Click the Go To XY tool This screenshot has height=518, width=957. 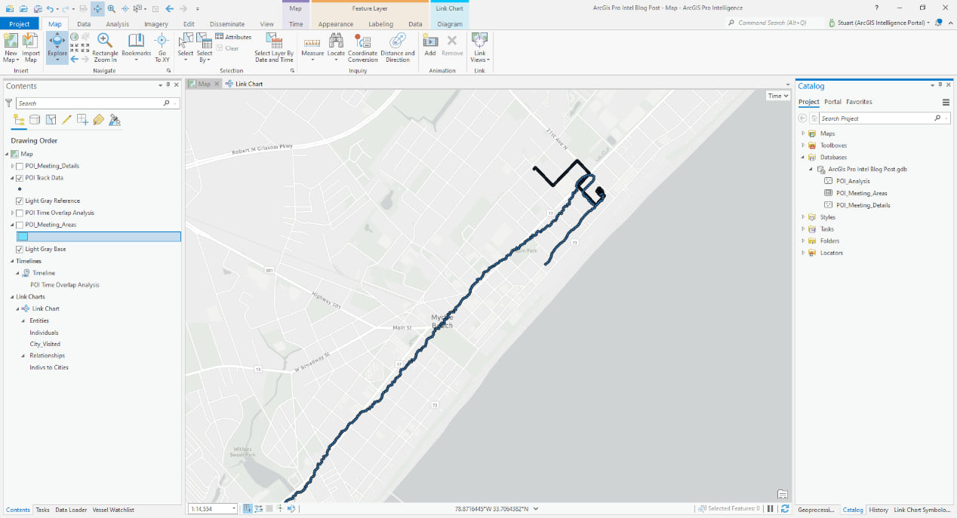(x=162, y=47)
